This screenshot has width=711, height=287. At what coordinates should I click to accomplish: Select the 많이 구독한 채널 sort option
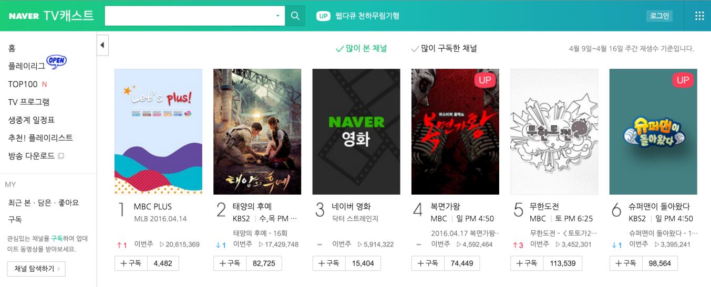pyautogui.click(x=445, y=48)
